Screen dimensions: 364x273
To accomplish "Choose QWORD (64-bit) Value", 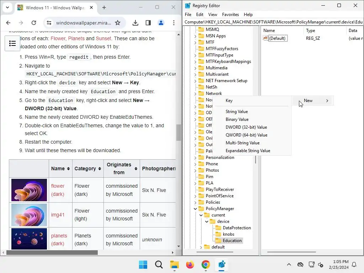I will [x=252, y=135].
